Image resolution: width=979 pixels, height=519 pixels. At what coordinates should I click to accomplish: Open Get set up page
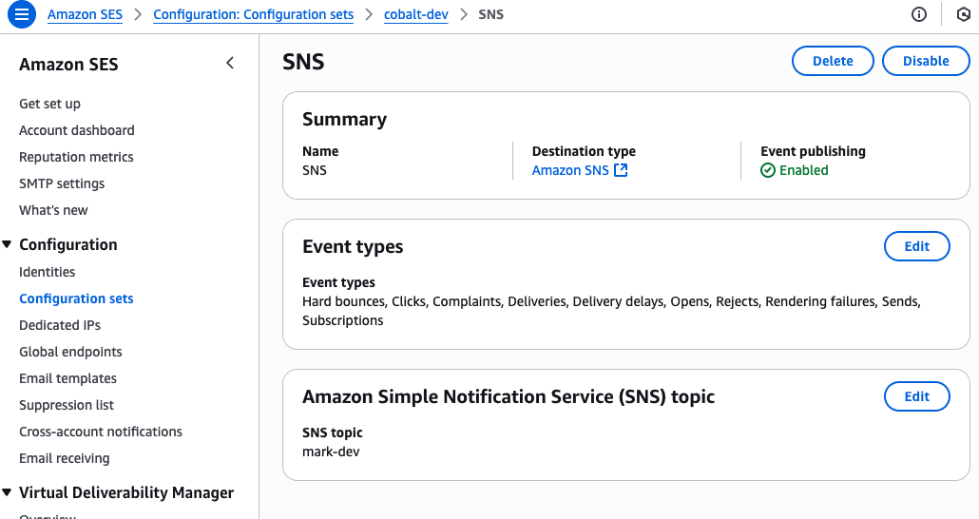pos(50,104)
